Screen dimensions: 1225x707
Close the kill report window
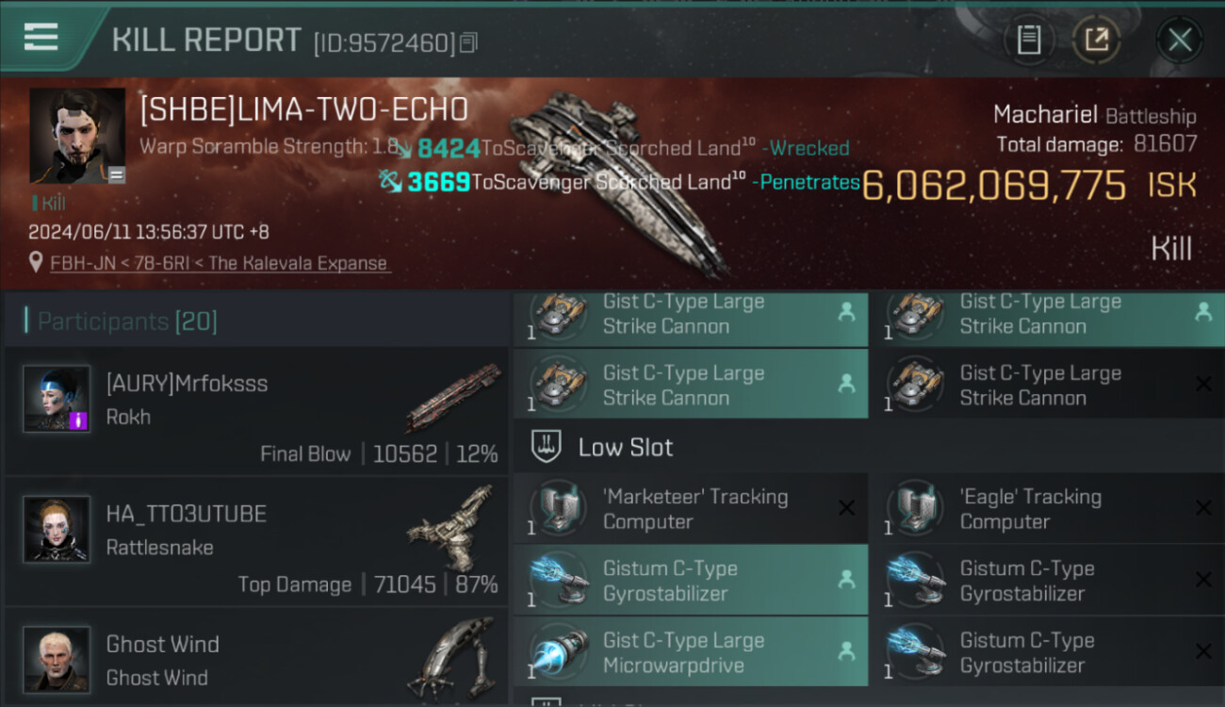click(1180, 40)
